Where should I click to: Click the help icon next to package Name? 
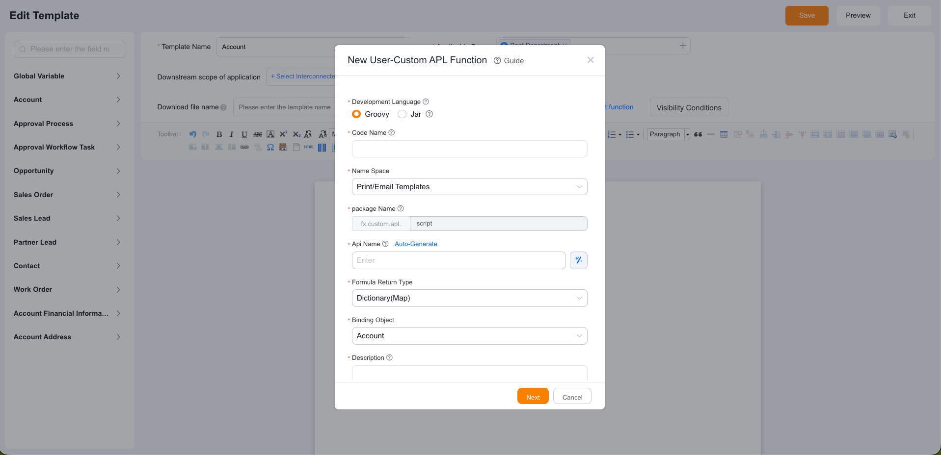click(x=401, y=208)
